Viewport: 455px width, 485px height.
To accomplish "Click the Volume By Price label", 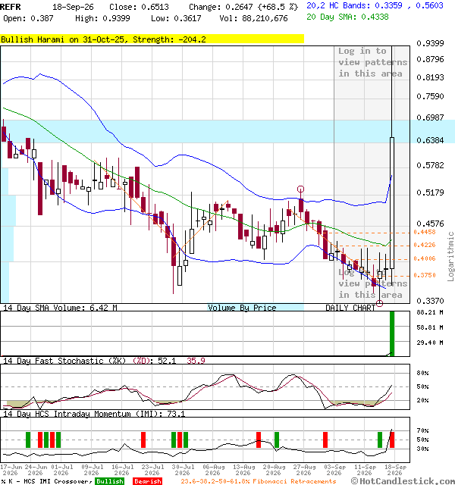I will click(242, 308).
